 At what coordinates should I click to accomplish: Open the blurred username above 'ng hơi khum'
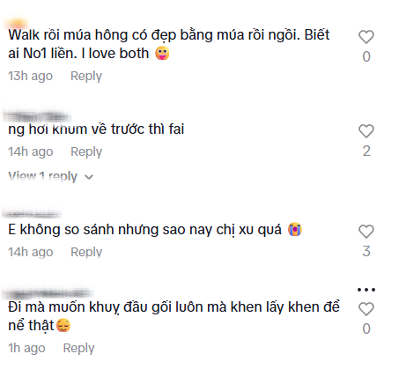pos(37,115)
